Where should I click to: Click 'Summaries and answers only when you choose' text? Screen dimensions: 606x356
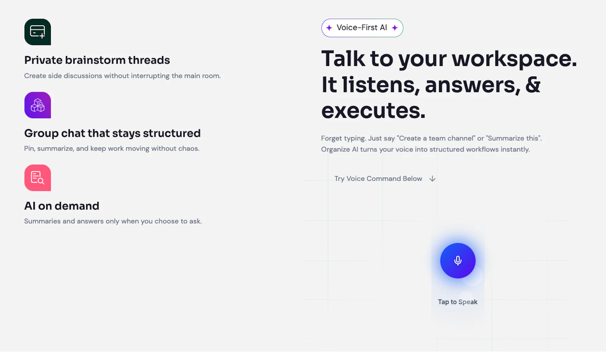(x=113, y=221)
